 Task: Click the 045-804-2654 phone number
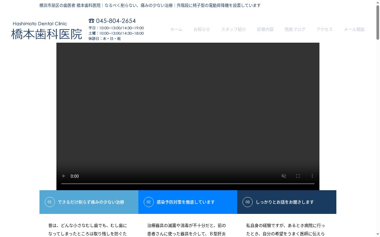pos(112,21)
